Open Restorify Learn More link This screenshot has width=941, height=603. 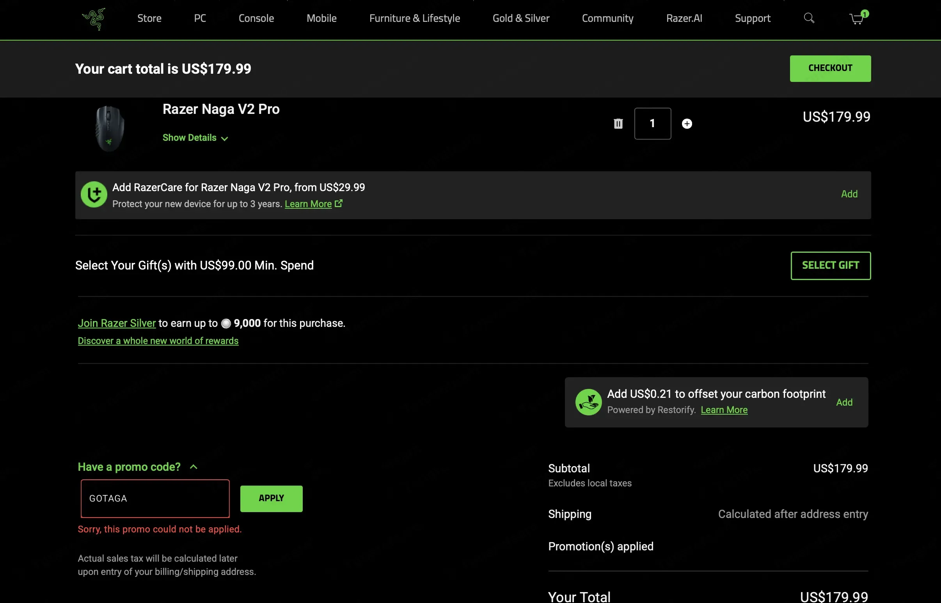click(x=724, y=410)
